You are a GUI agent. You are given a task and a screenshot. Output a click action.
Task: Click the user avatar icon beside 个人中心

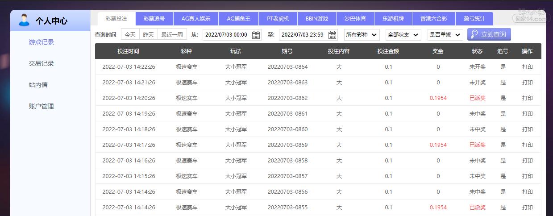coord(25,21)
